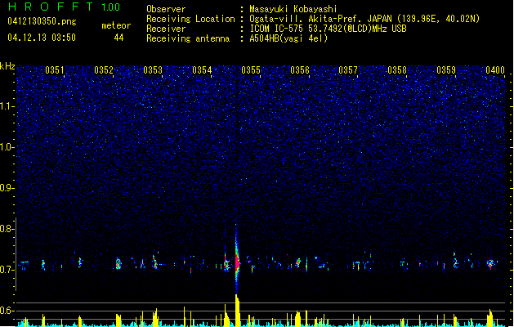Click the Ogata-vill. Akita-Pref. JAPAN location text
The width and height of the screenshot is (514, 327).
click(x=364, y=19)
